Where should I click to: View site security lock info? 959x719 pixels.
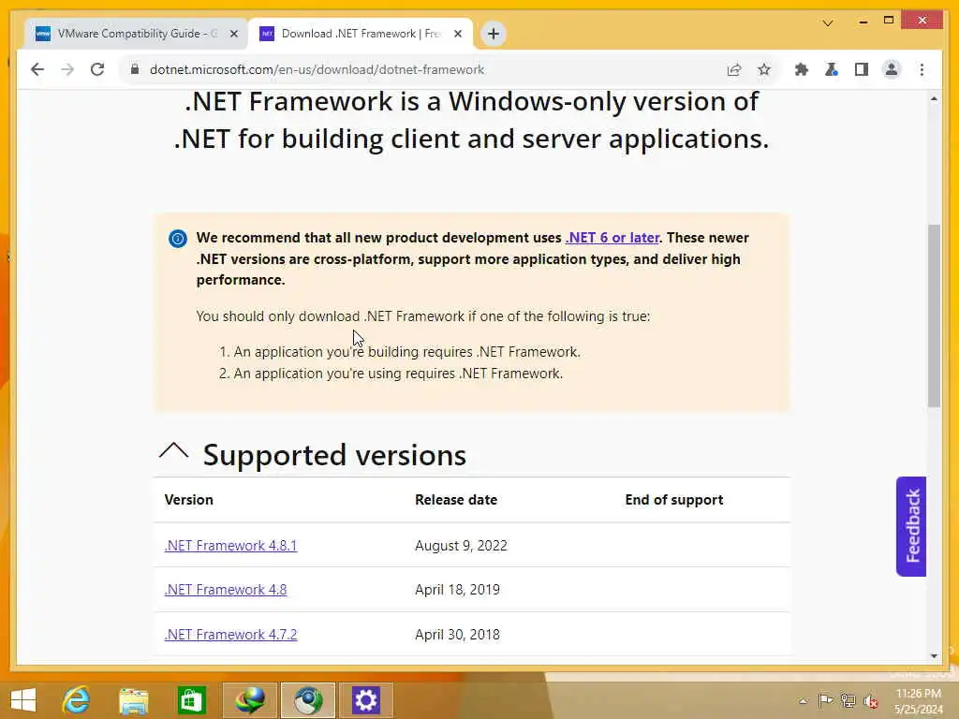[135, 69]
